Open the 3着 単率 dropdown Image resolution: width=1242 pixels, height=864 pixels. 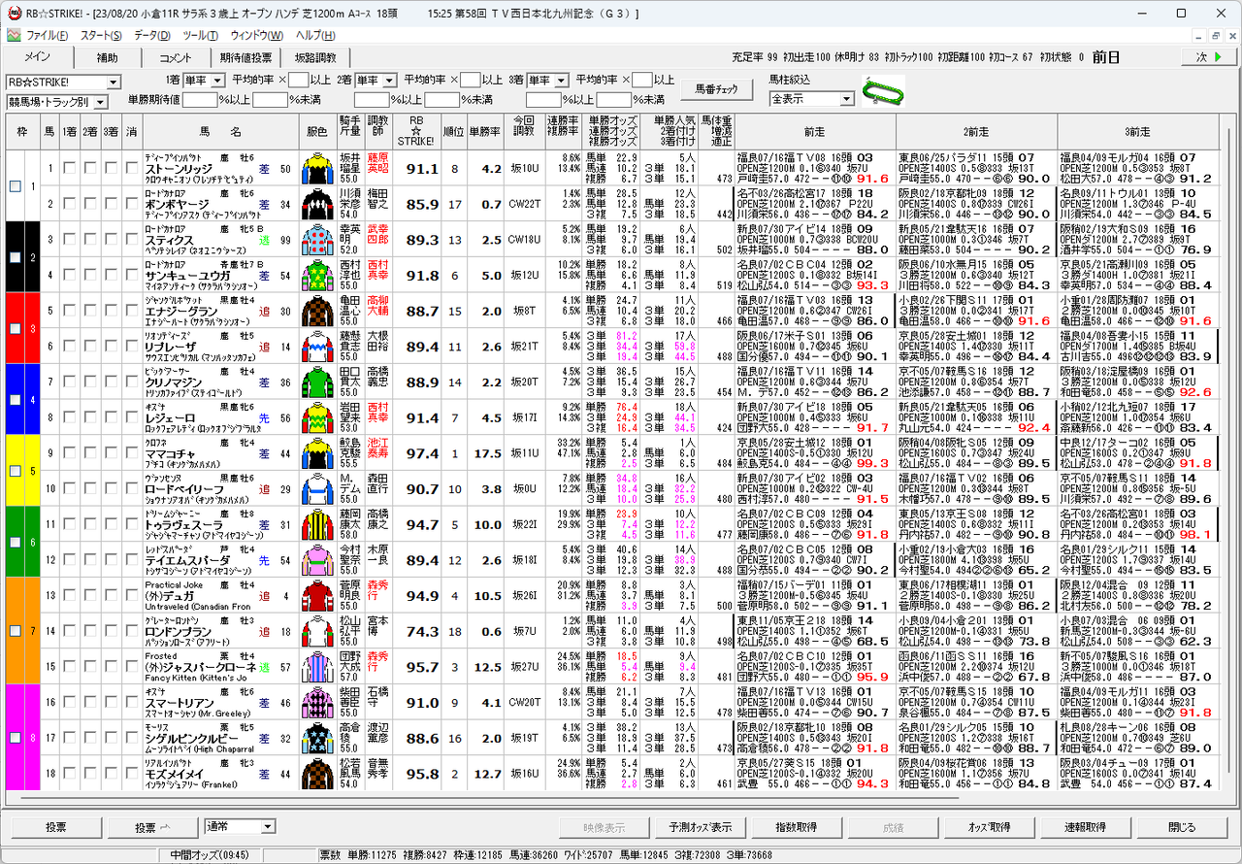(x=559, y=81)
